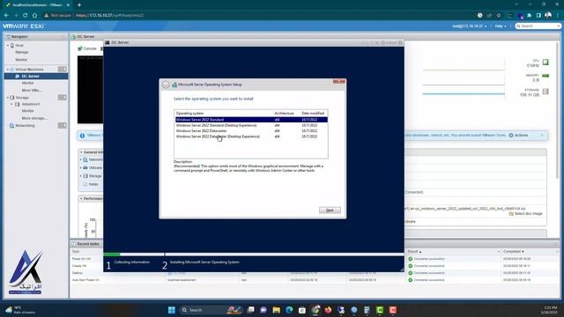The image size is (564, 317).
Task: Open Manage under Host in Navigator
Action: pos(21,53)
